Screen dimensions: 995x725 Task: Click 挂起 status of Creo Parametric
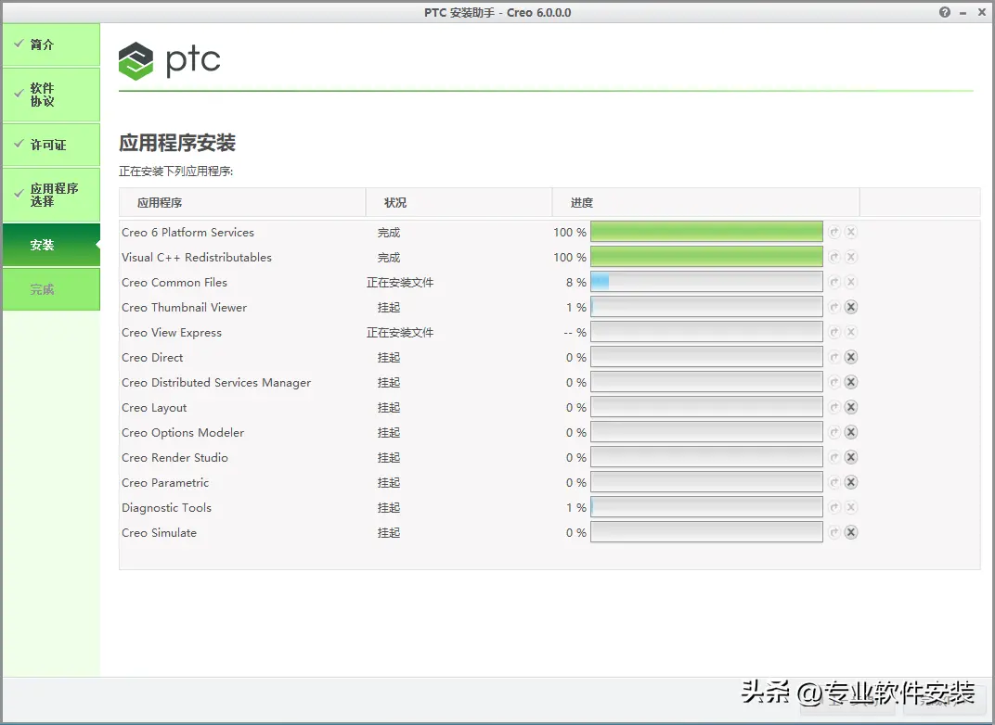(389, 483)
